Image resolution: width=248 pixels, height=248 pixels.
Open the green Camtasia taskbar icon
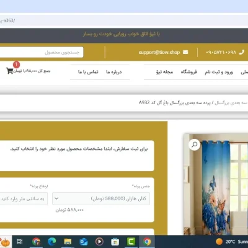click(x=131, y=241)
